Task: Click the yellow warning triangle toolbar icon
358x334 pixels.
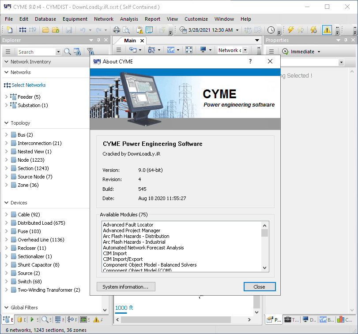Action: click(x=327, y=30)
